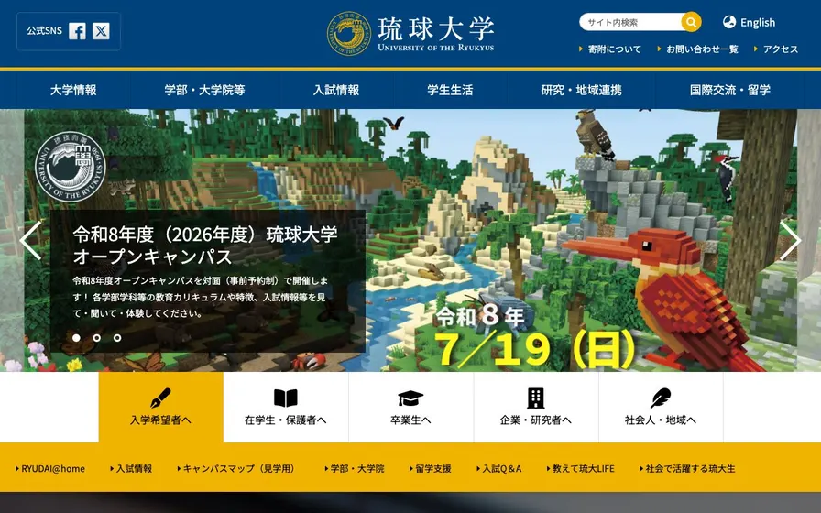Open the 教えて琉大LIFE link
Viewport: 821px width, 513px height.
pyautogui.click(x=584, y=468)
